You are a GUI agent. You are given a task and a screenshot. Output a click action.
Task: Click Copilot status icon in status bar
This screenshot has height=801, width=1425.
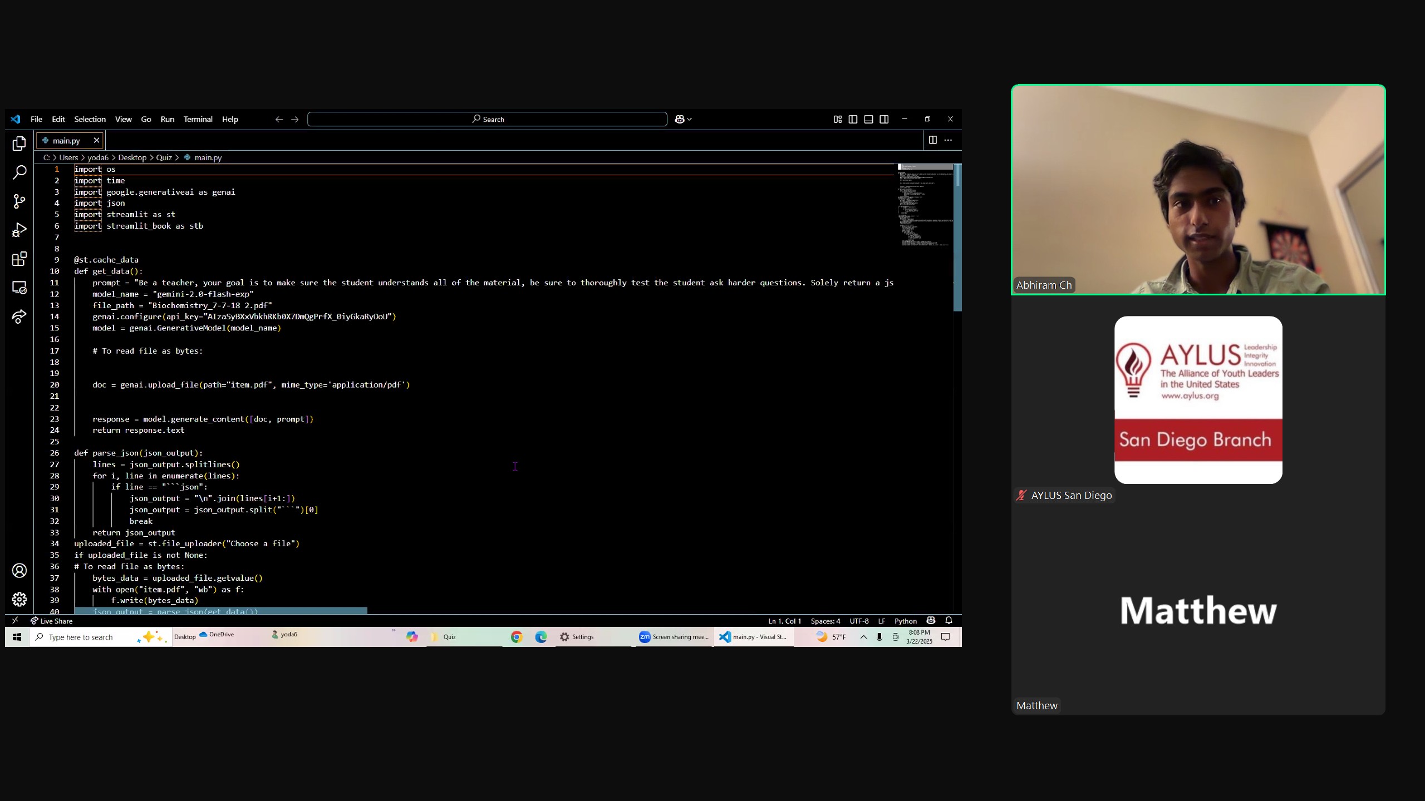click(931, 621)
